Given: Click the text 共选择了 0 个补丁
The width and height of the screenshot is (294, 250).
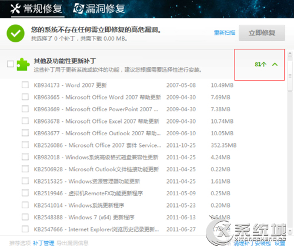Looking at the screenshot, I should click(53, 39).
